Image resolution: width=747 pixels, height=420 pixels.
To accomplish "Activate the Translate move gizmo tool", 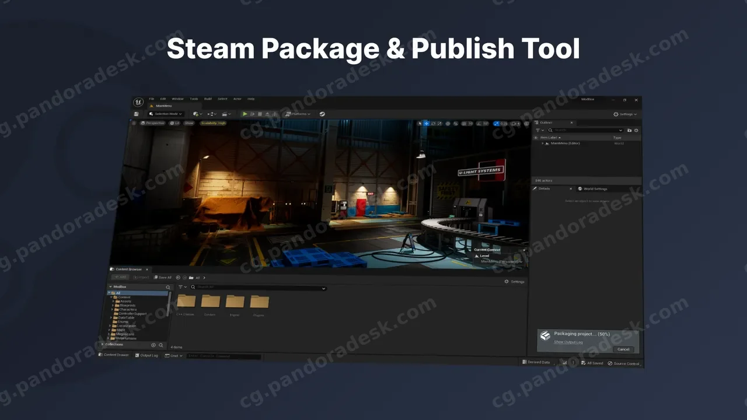I will coord(426,124).
